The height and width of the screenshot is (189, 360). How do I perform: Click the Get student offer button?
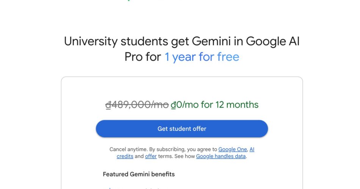182,129
